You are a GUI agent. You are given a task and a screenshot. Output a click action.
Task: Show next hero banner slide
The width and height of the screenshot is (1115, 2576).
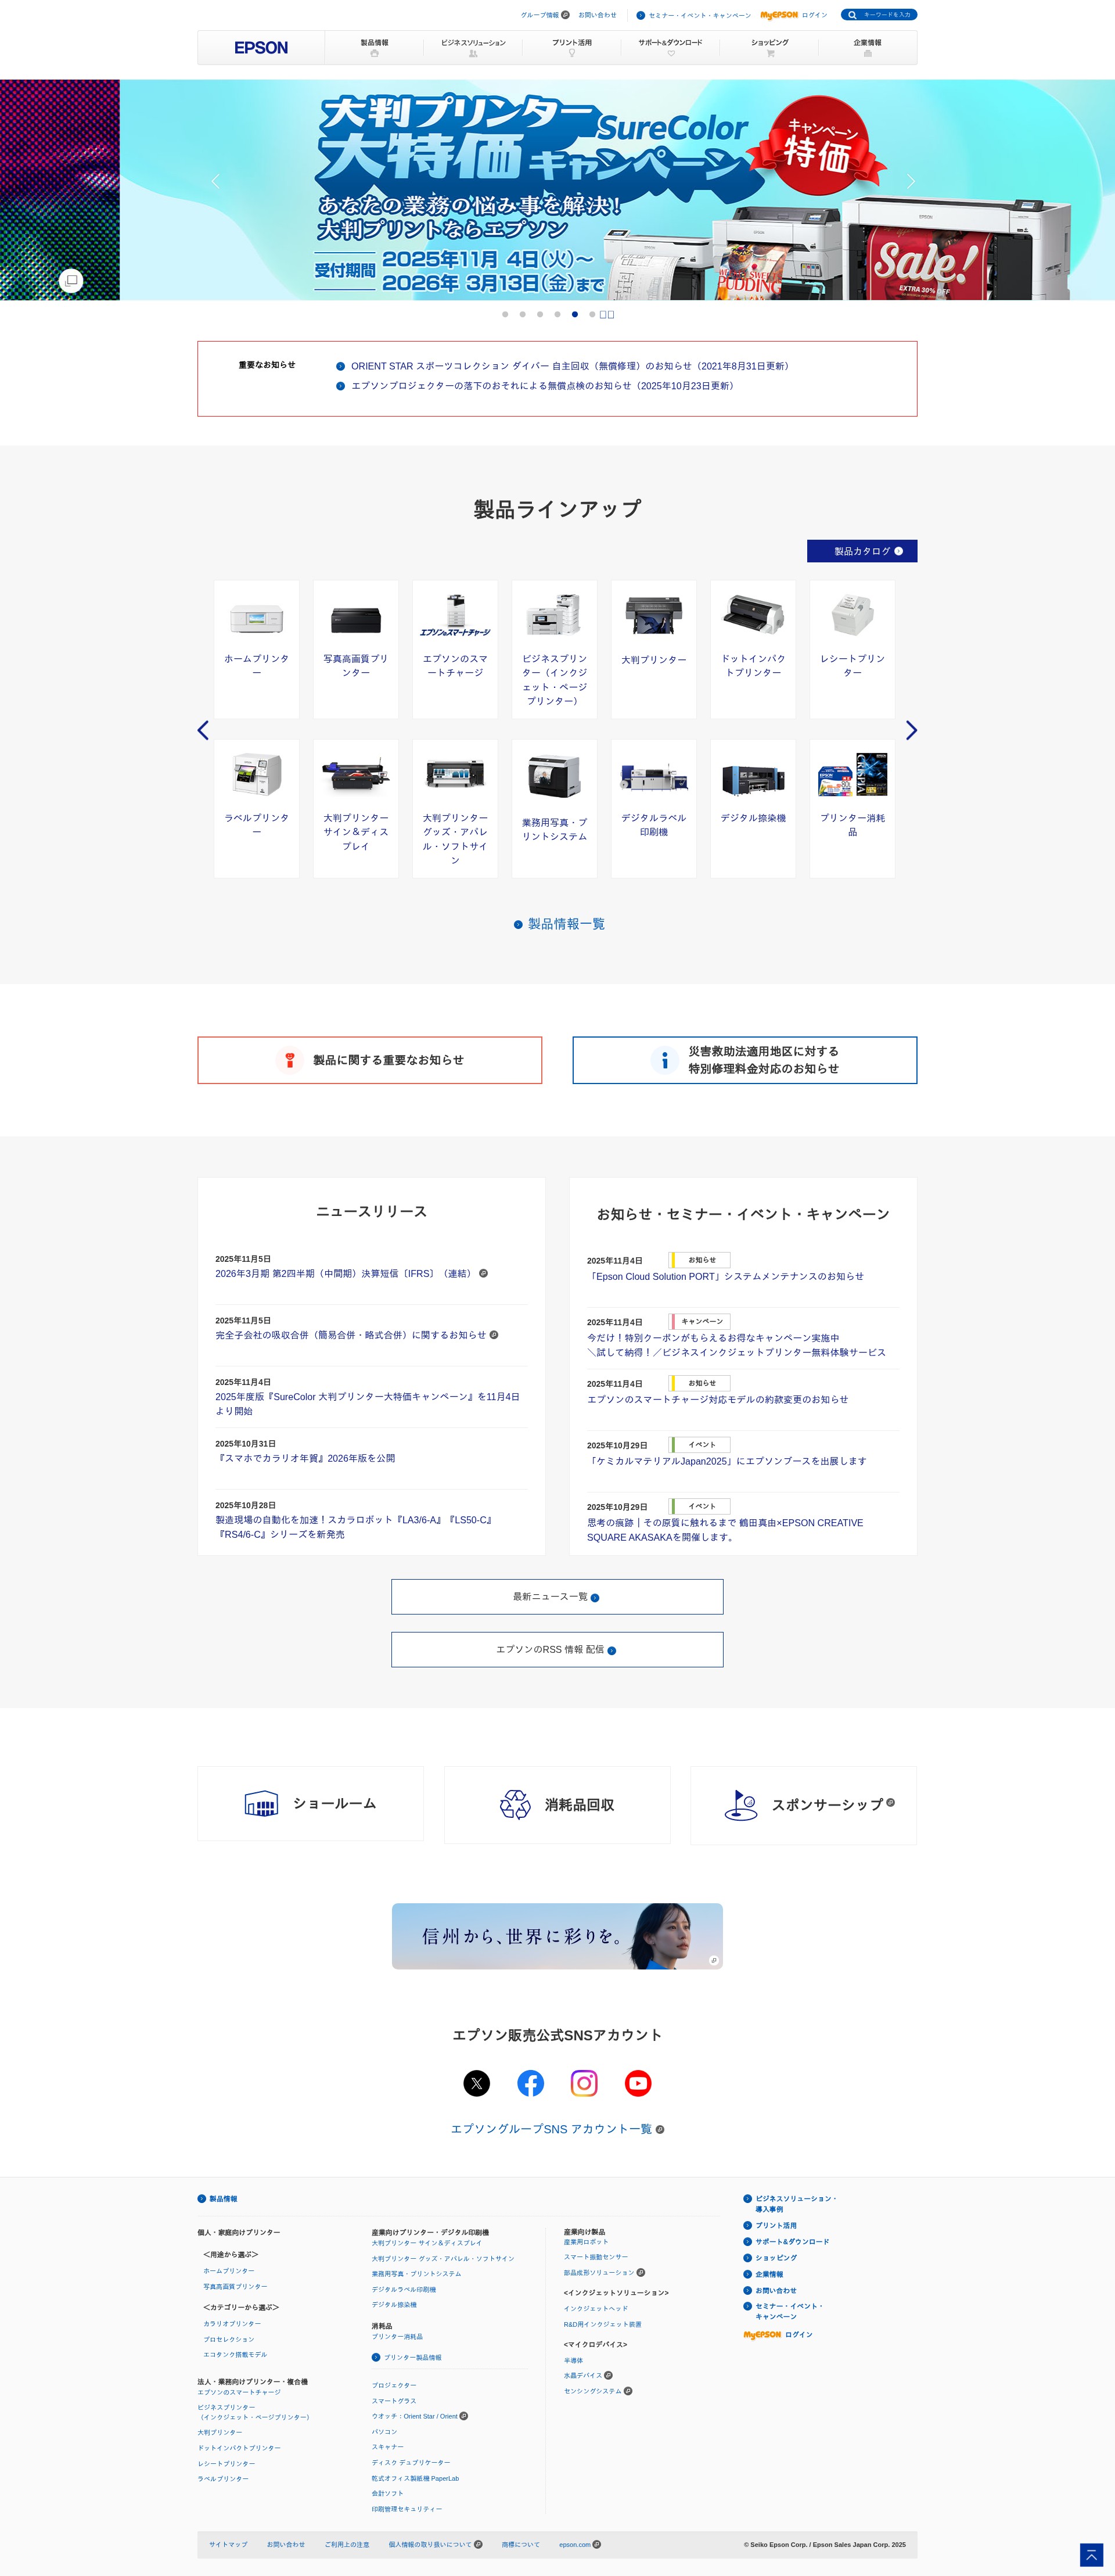(x=910, y=181)
